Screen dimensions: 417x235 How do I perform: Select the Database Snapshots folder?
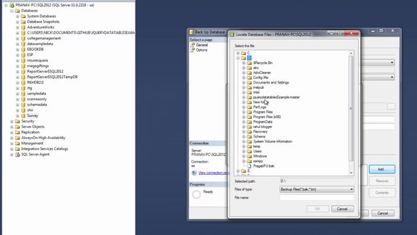click(x=43, y=22)
